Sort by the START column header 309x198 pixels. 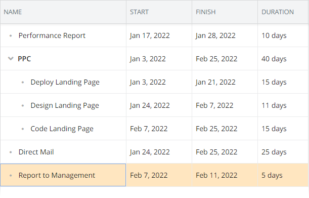[139, 12]
